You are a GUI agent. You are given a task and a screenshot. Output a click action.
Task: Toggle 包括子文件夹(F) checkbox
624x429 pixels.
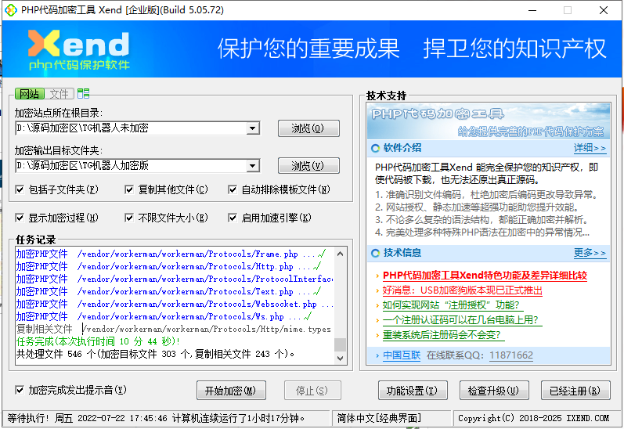pyautogui.click(x=20, y=189)
